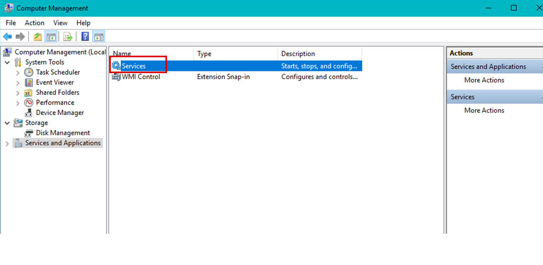543x265 pixels.
Task: Expand the Event Viewer node
Action: pos(18,83)
